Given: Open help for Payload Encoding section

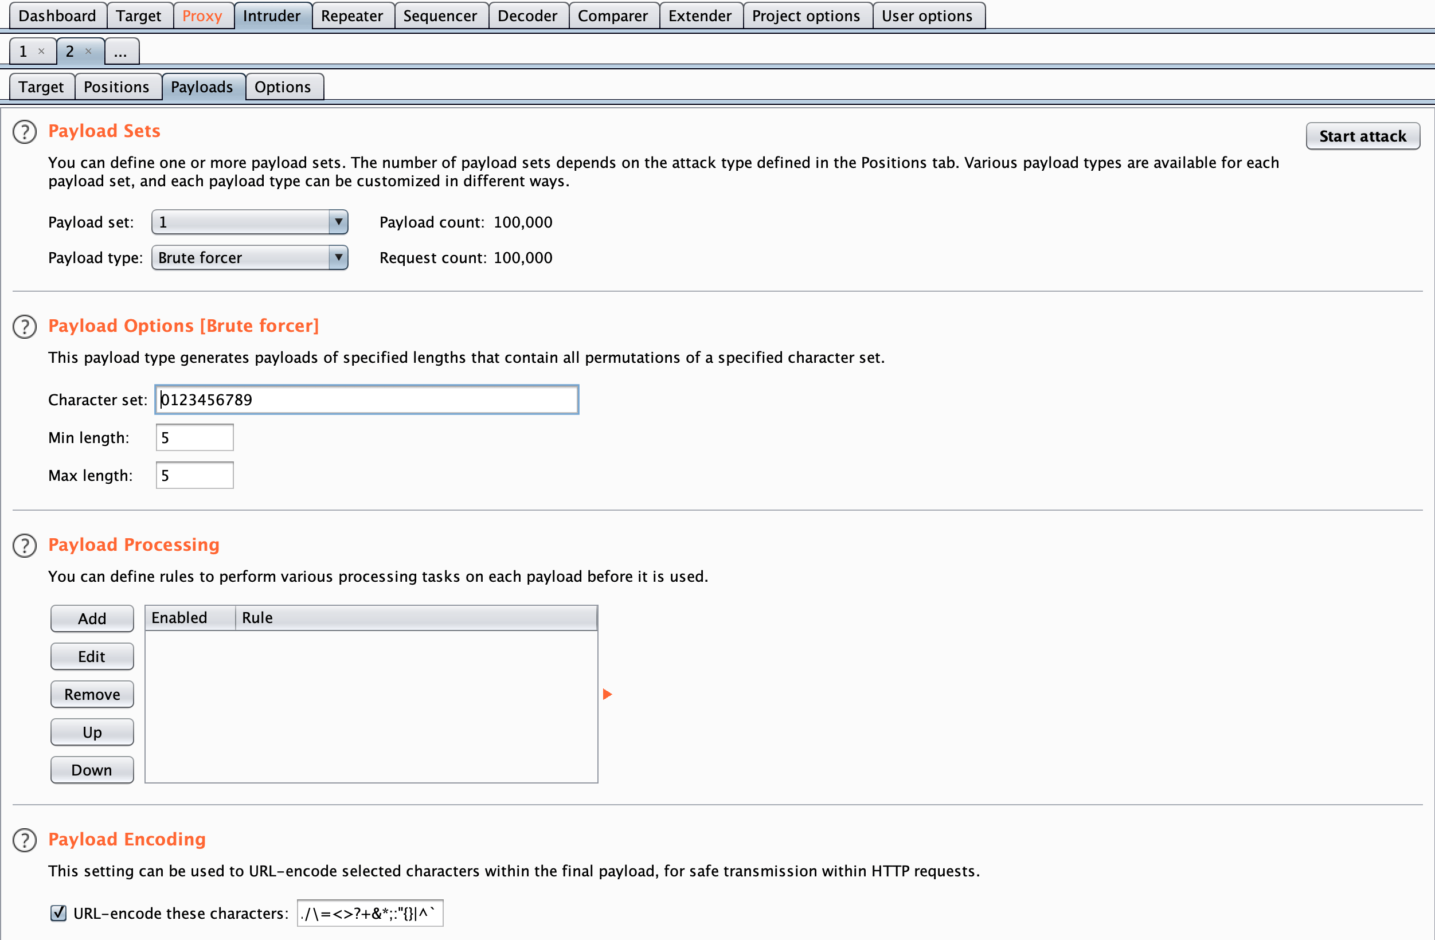Looking at the screenshot, I should click(25, 840).
